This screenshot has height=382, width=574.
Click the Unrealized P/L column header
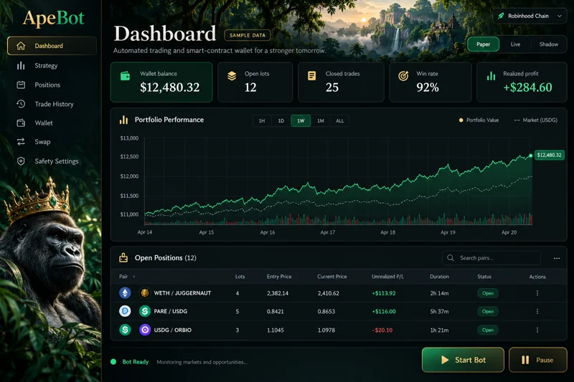(x=387, y=277)
